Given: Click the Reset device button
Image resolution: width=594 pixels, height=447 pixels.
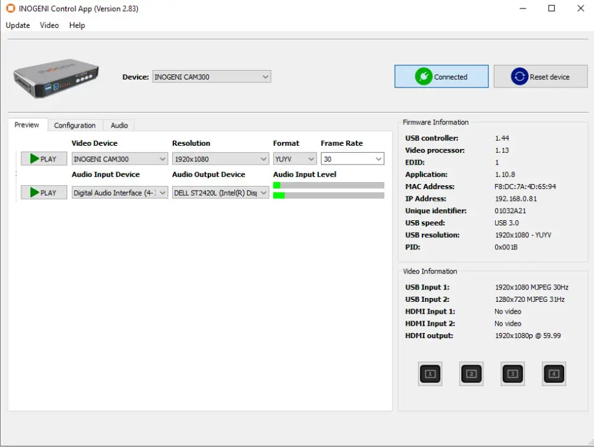Looking at the screenshot, I should point(540,76).
